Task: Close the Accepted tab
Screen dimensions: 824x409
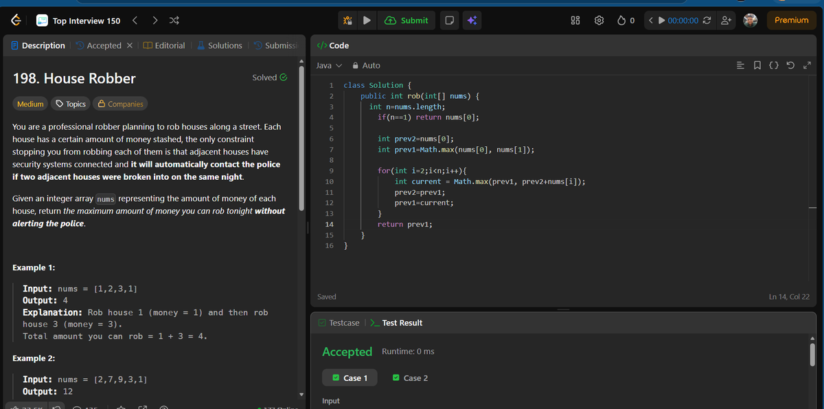Action: [x=130, y=46]
